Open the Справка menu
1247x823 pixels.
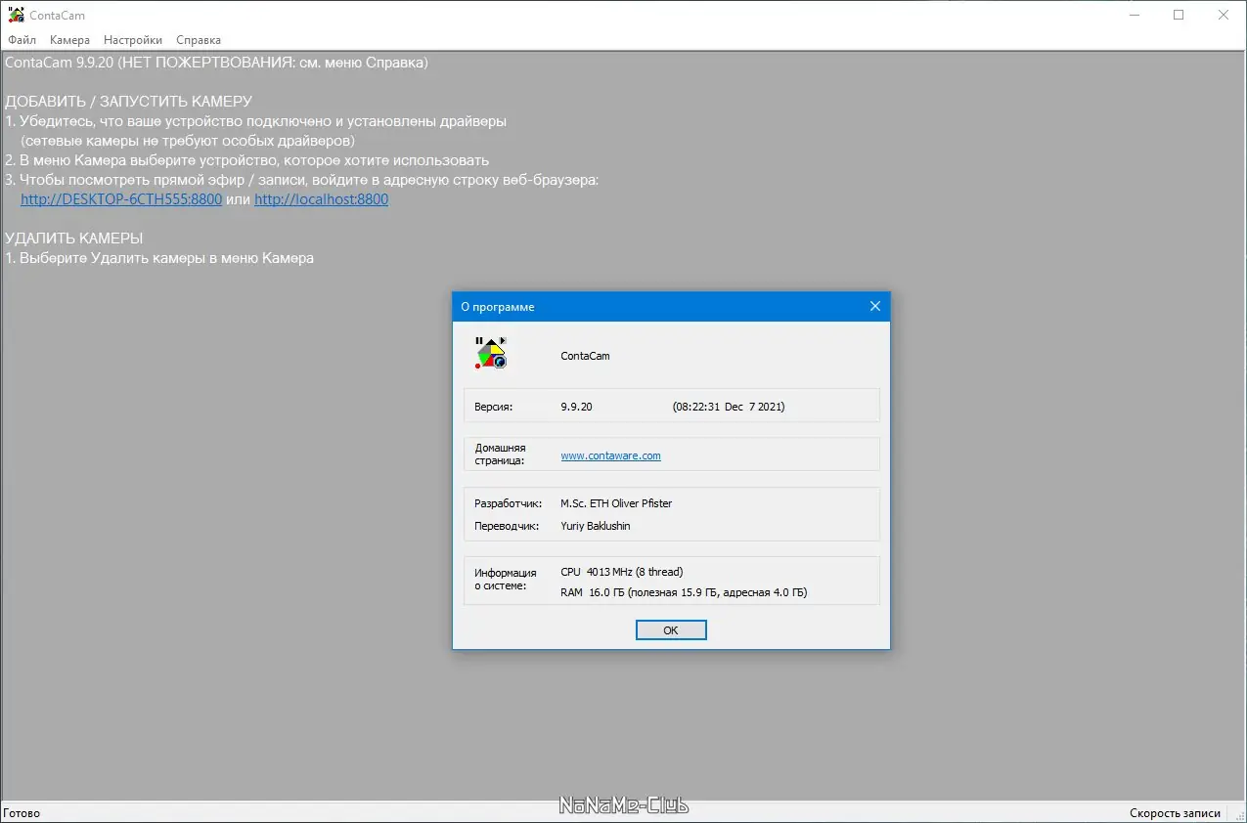pyautogui.click(x=199, y=40)
